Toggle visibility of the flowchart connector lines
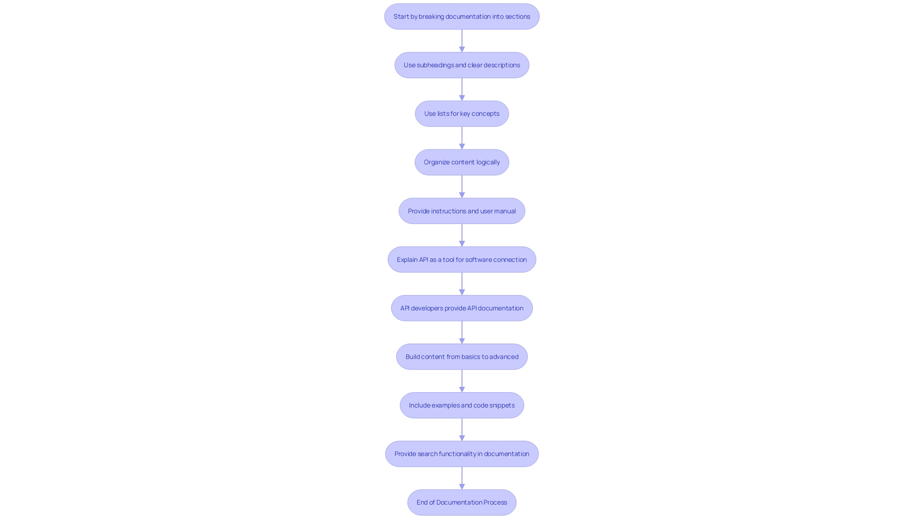This screenshot has height=519, width=924. click(462, 40)
